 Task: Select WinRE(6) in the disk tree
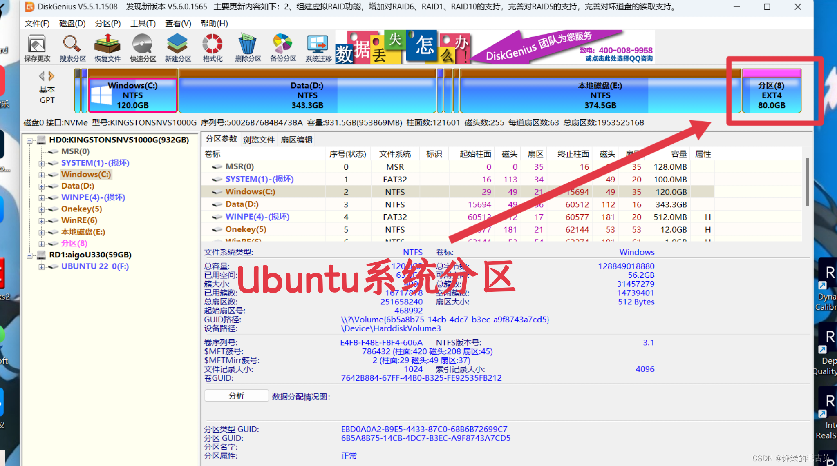click(x=79, y=220)
